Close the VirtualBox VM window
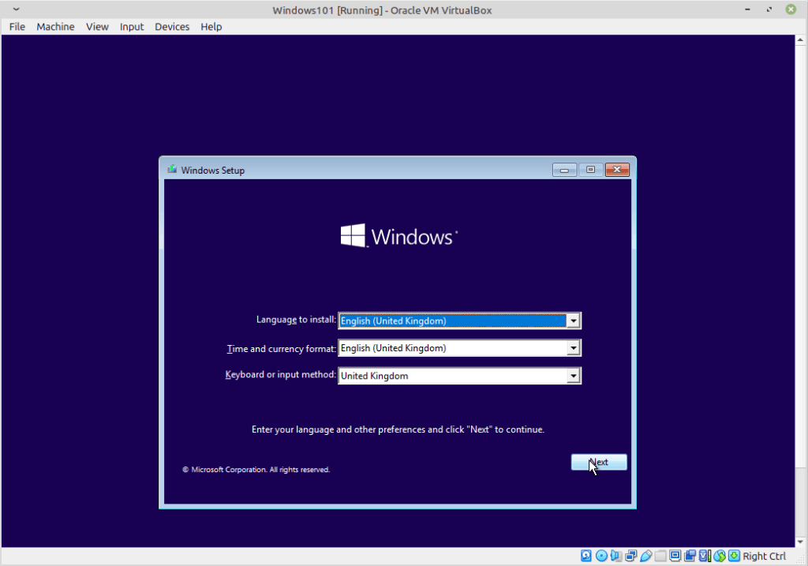 tap(791, 9)
